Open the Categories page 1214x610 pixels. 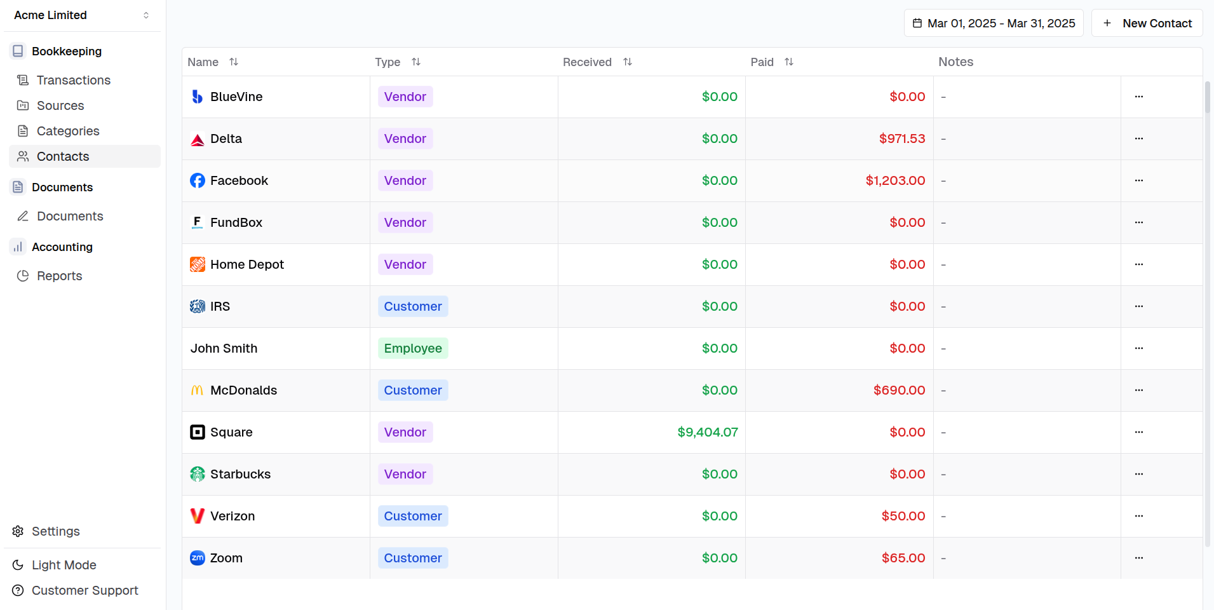pyautogui.click(x=84, y=131)
